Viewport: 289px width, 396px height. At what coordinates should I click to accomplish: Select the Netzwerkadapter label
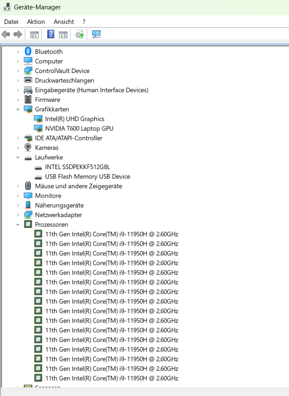tap(58, 215)
